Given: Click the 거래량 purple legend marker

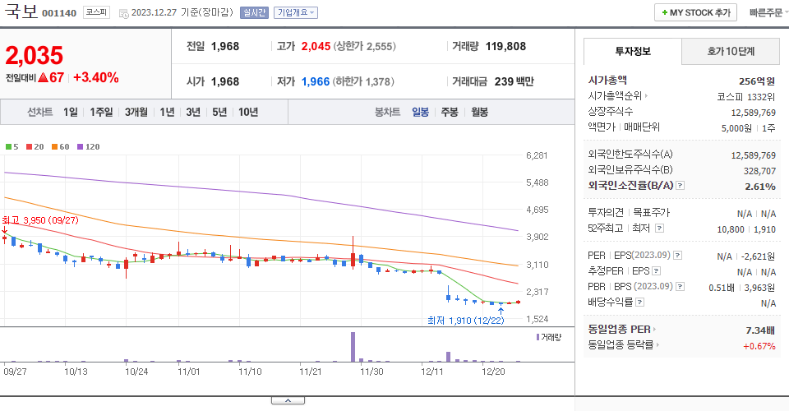Looking at the screenshot, I should tap(538, 337).
